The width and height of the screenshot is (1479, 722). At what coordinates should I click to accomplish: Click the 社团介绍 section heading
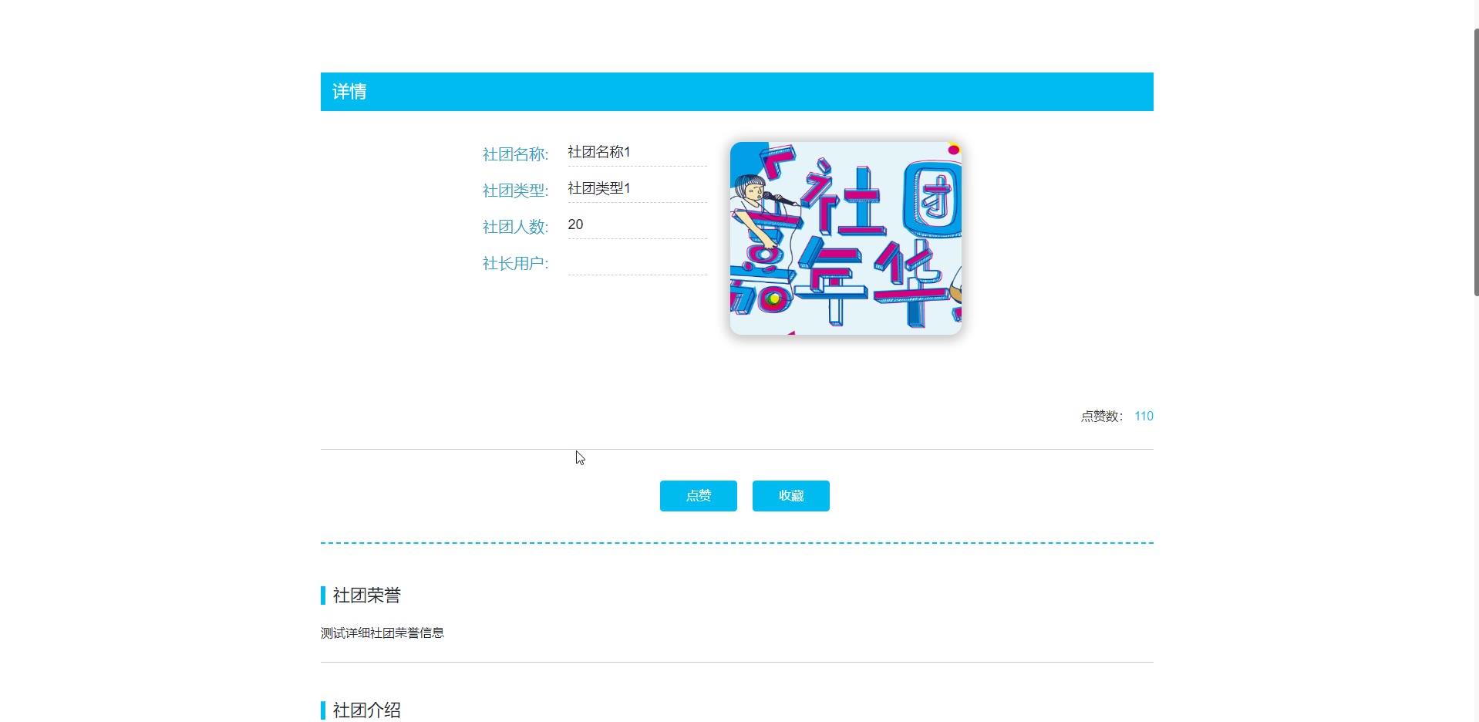tap(366, 710)
